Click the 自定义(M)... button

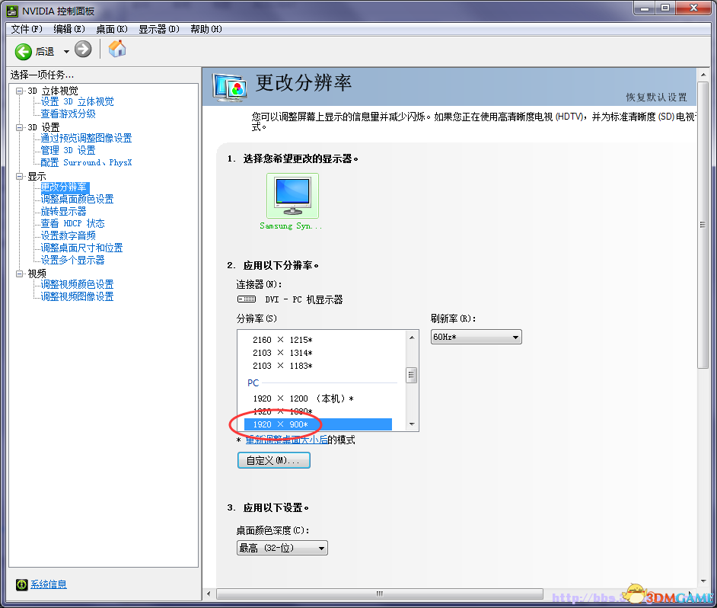pos(274,460)
